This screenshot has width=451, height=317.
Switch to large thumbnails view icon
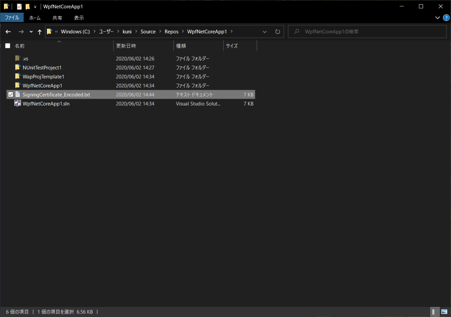click(x=443, y=312)
